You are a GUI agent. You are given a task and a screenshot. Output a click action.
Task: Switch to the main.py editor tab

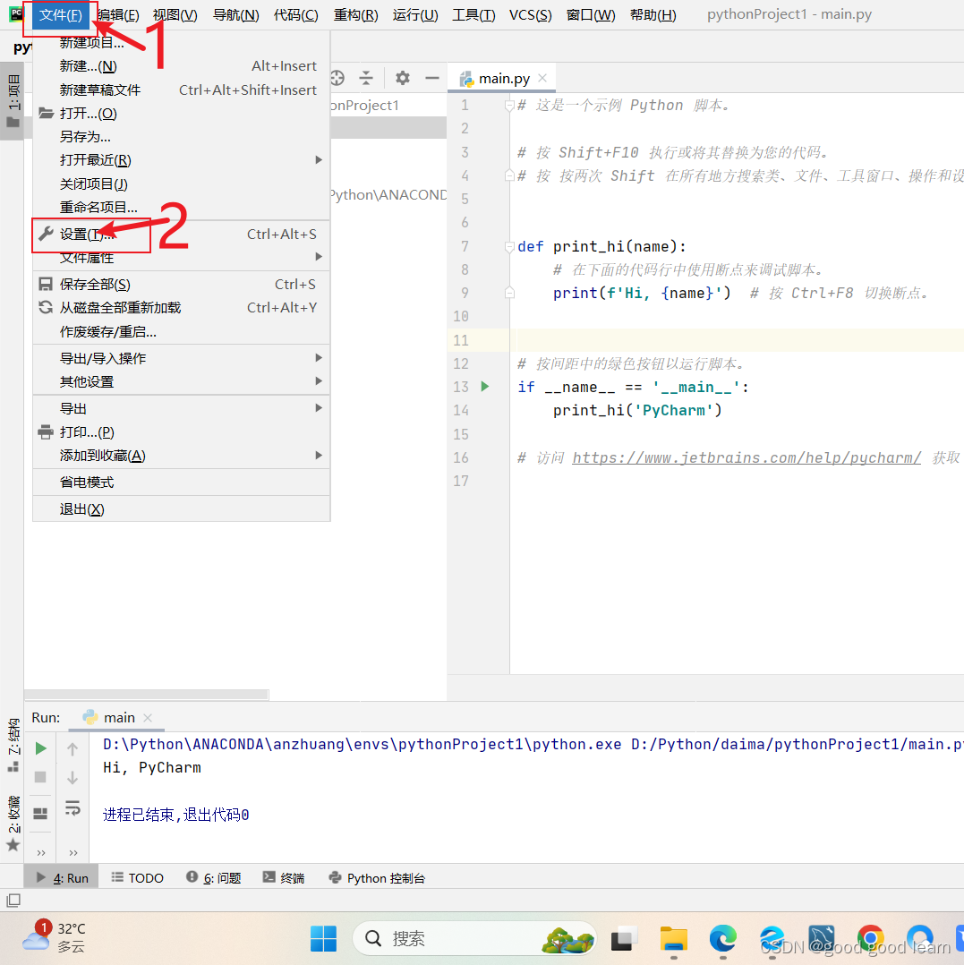[x=501, y=78]
